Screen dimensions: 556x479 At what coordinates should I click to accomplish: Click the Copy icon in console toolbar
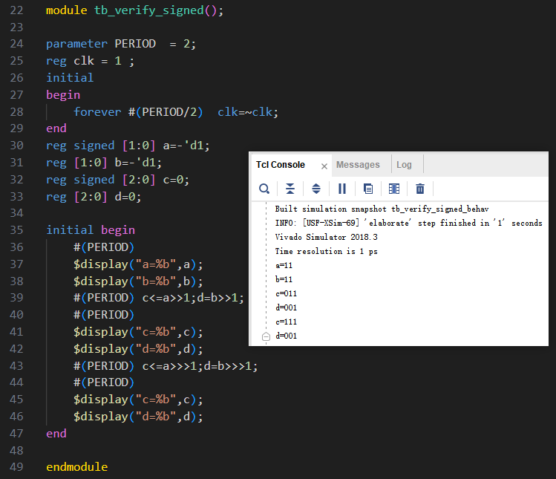[x=368, y=189]
